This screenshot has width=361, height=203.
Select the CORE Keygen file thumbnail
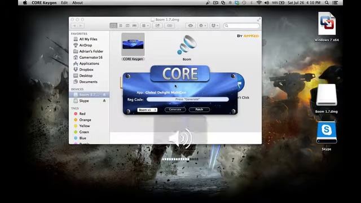tap(133, 44)
